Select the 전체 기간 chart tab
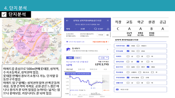This screenshot has height=98, width=175. (81, 69)
